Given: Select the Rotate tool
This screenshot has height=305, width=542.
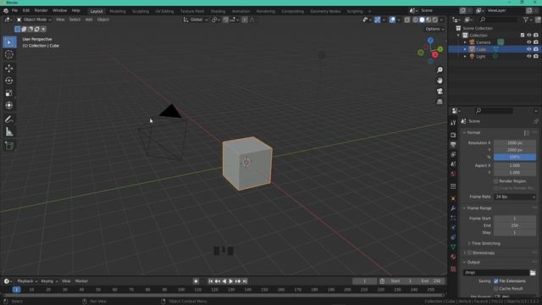Looking at the screenshot, I should (9, 80).
